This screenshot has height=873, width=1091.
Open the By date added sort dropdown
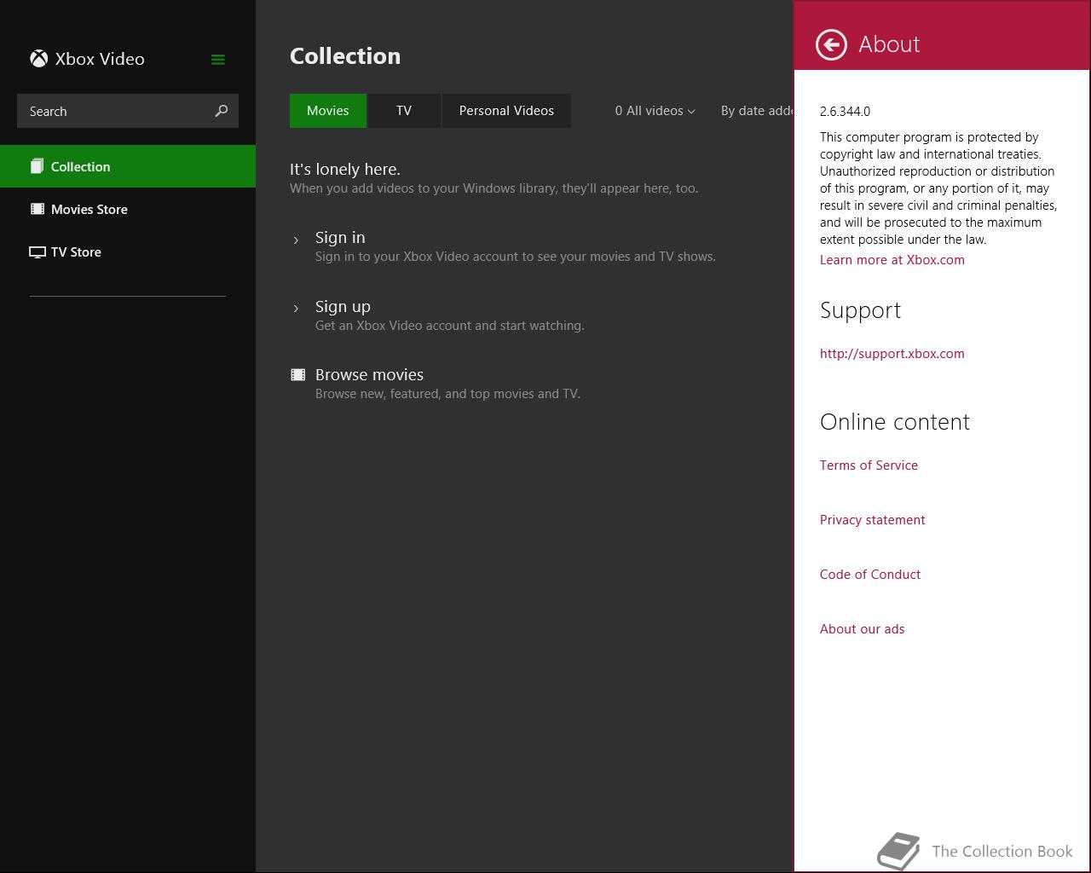tap(757, 111)
